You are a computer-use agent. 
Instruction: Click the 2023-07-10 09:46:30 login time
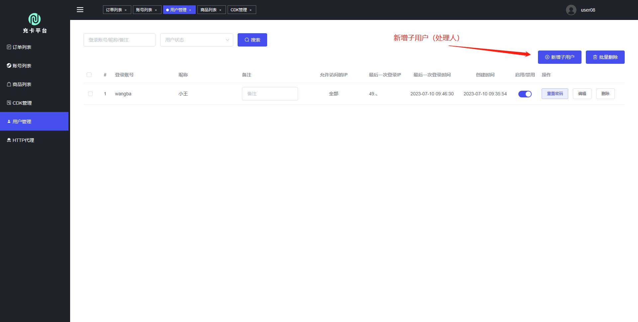432,94
